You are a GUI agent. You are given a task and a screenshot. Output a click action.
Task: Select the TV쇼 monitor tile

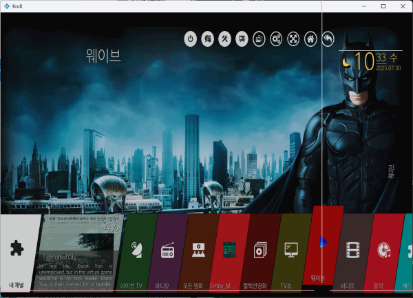[291, 252]
